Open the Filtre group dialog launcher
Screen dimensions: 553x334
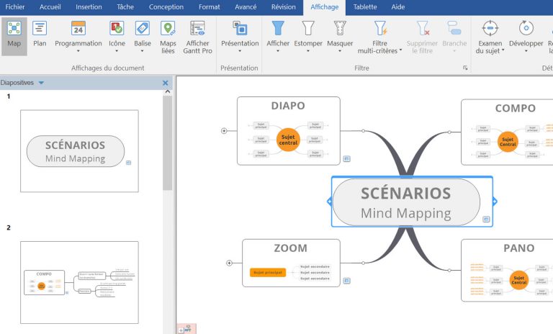tap(465, 68)
